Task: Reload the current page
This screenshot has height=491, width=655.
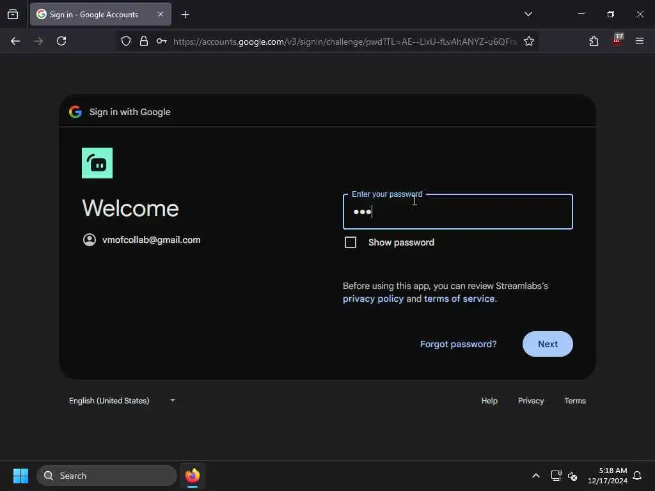Action: click(61, 41)
